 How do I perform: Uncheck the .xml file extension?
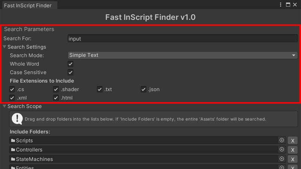[x=12, y=98]
